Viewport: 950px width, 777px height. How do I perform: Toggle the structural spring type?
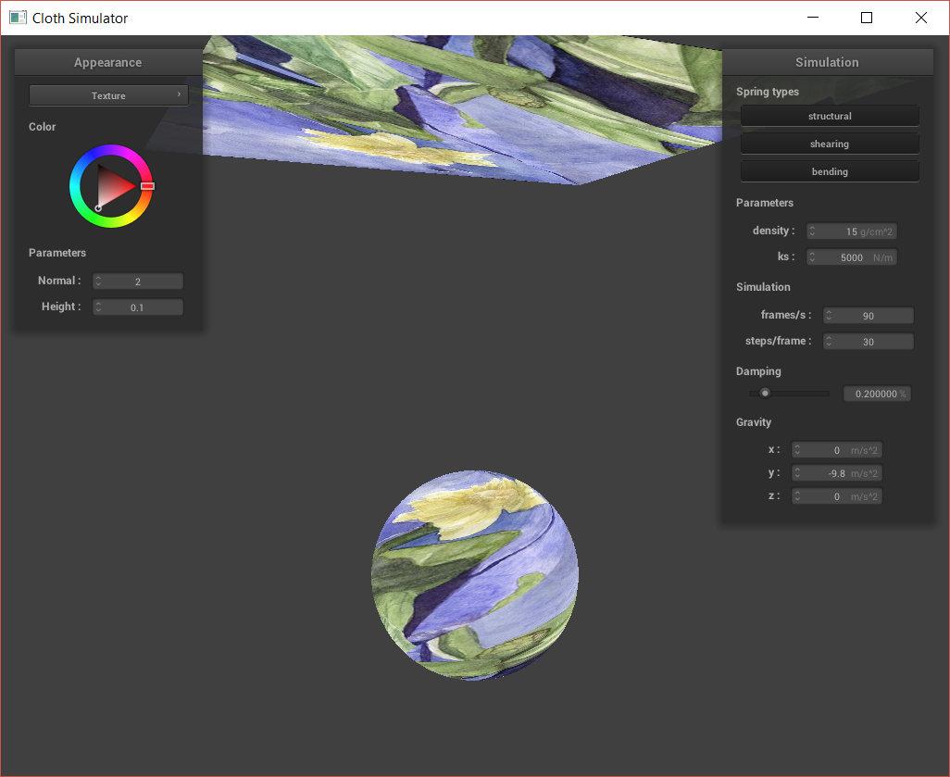830,116
